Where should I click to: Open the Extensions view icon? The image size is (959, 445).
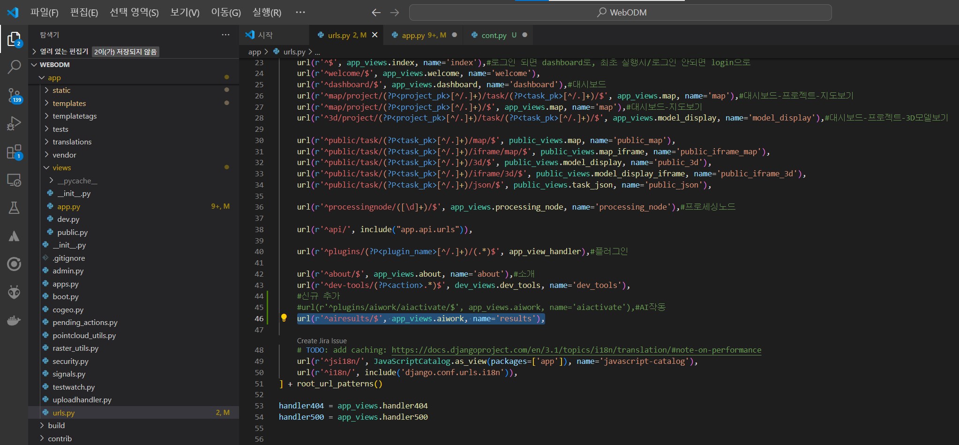coord(14,152)
